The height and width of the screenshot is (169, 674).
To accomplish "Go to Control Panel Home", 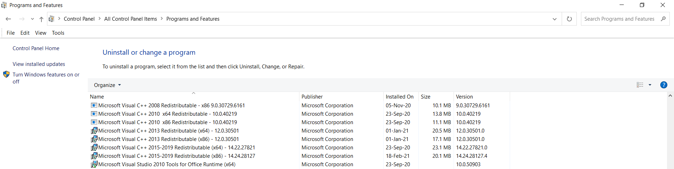I will click(36, 48).
